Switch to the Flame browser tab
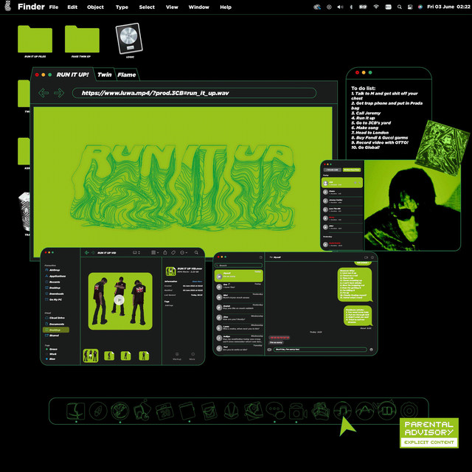 126,74
